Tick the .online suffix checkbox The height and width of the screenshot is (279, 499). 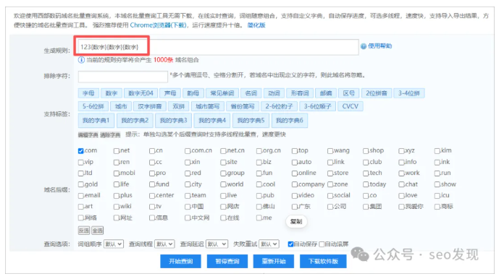pos(295,173)
